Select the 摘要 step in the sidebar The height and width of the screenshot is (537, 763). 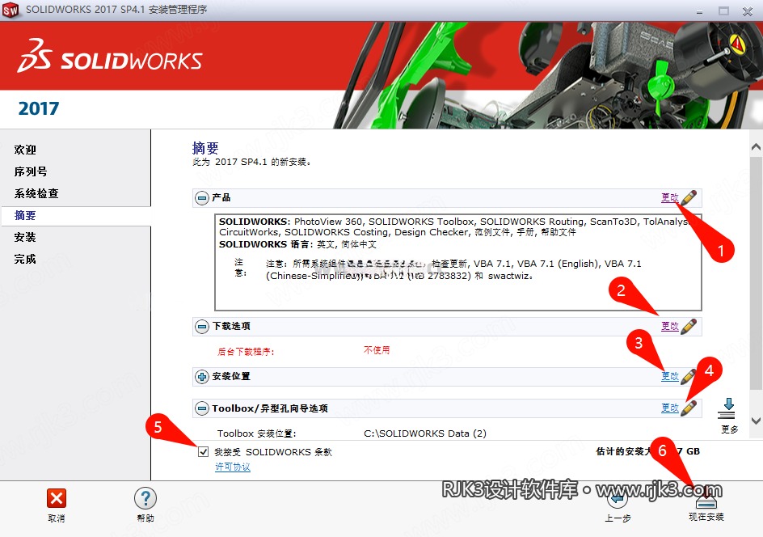point(25,215)
